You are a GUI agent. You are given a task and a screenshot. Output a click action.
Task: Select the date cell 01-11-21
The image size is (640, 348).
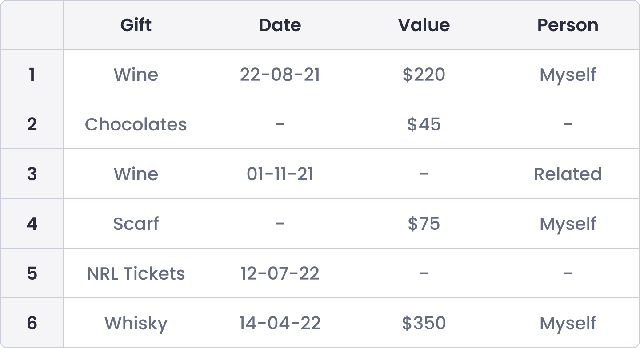[280, 174]
